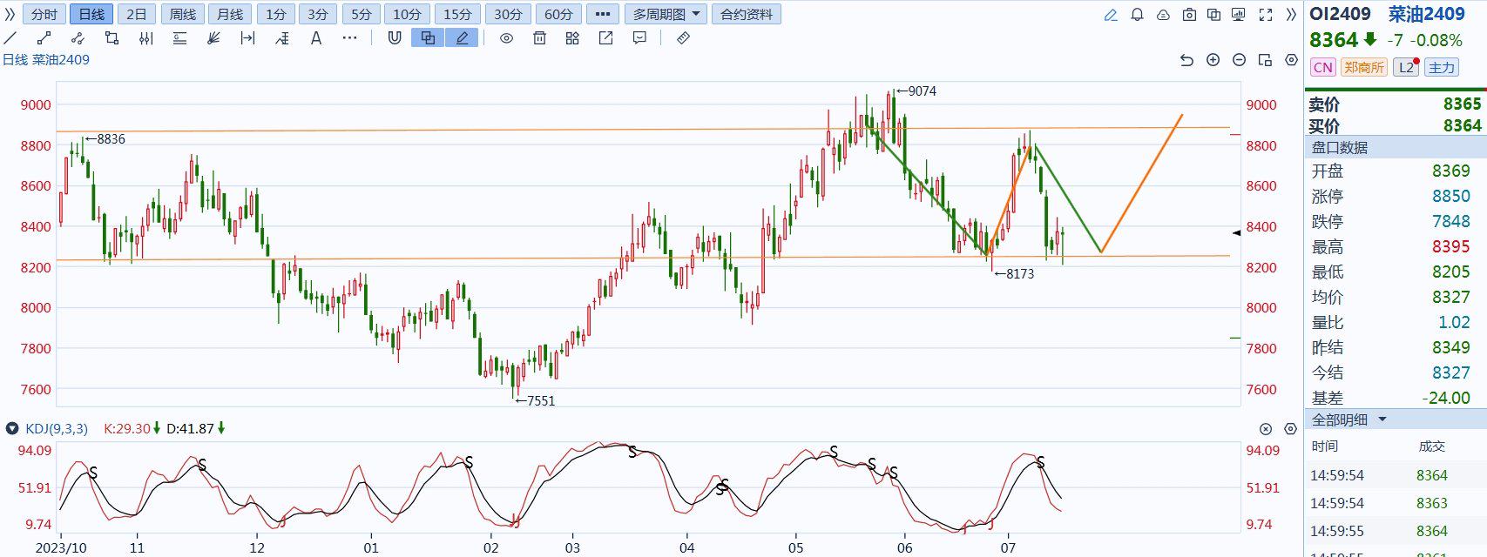Click the trash icon to delete drawings
The image size is (1487, 557).
coord(539,38)
